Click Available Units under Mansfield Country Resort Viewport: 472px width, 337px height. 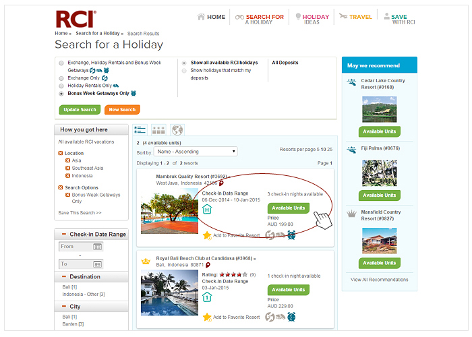(379, 264)
